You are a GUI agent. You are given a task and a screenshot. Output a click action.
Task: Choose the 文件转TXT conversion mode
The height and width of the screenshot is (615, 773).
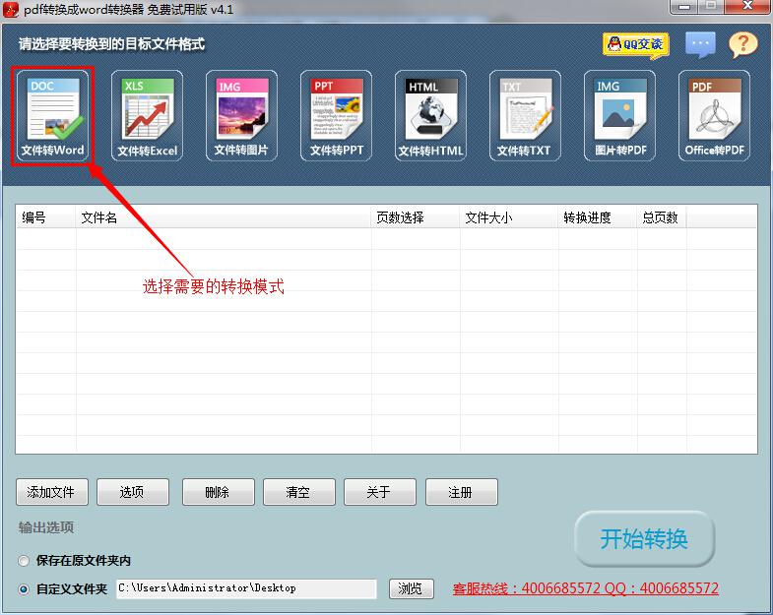525,116
